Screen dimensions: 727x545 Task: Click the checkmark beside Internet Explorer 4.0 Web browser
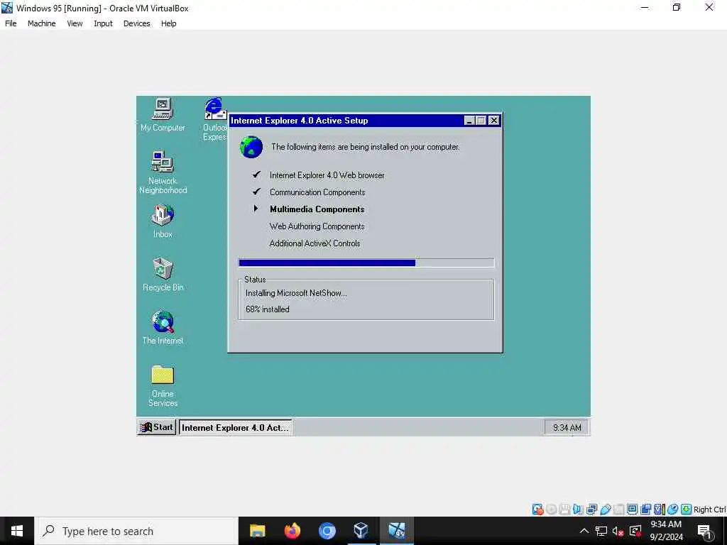tap(256, 175)
